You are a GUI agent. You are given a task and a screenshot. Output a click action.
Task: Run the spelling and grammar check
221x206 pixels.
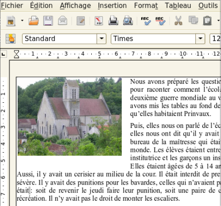point(146,21)
